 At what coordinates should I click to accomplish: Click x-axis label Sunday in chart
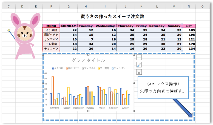(125, 108)
